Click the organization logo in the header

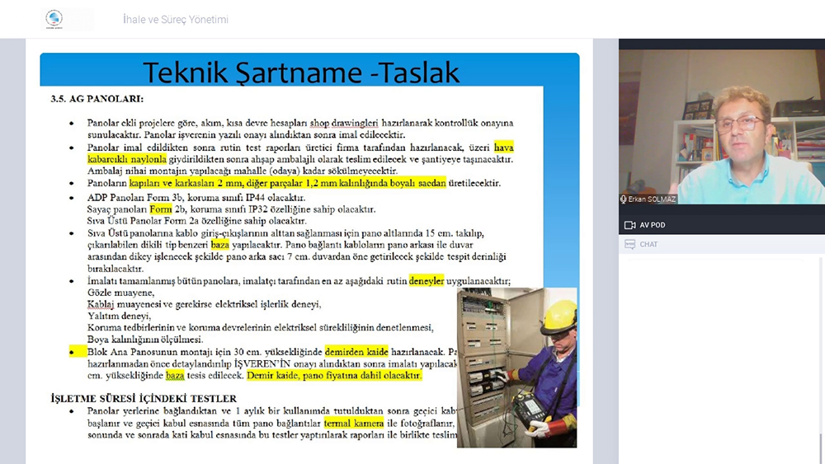coord(54,19)
